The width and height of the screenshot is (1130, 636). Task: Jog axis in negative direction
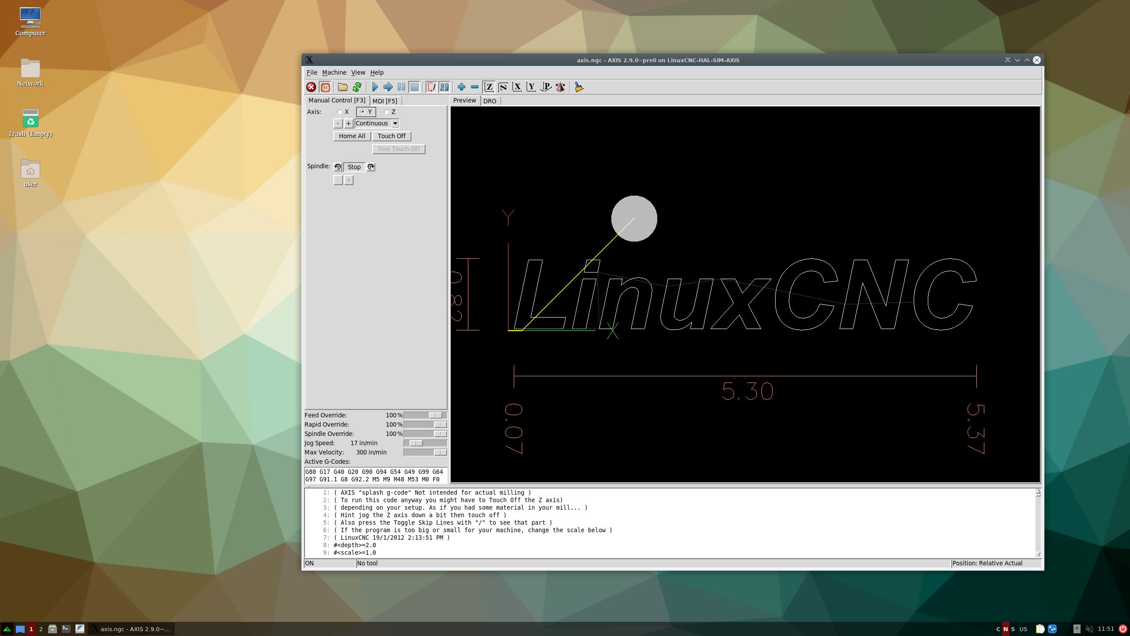click(338, 124)
